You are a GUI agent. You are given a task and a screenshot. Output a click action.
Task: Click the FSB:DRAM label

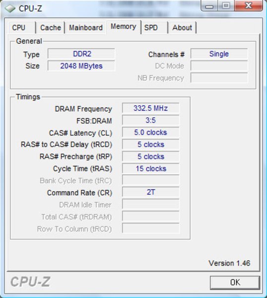(94, 121)
